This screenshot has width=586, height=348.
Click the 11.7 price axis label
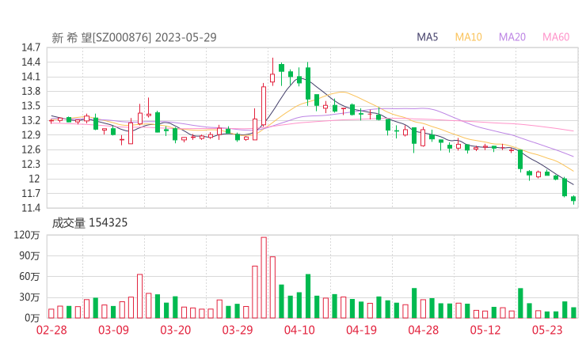tap(31, 194)
